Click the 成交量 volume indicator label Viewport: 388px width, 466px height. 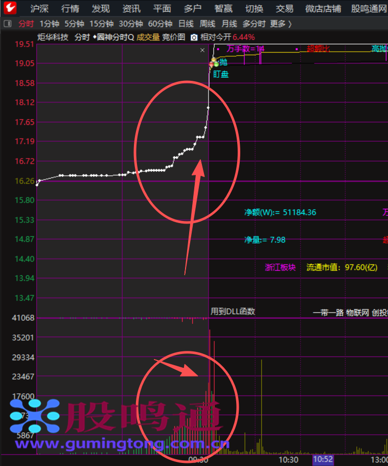(x=148, y=37)
